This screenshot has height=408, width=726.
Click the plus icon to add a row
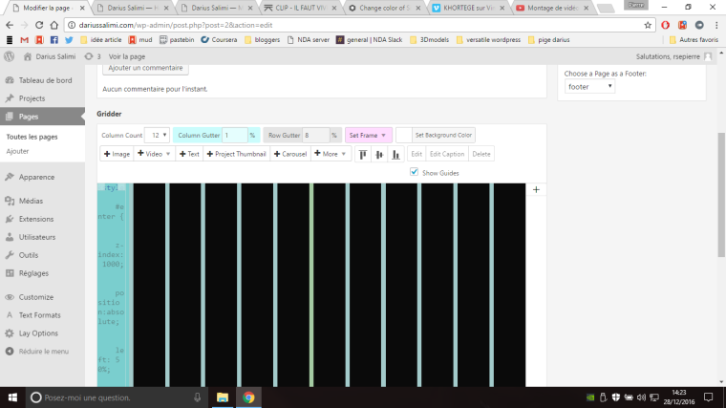(x=536, y=190)
